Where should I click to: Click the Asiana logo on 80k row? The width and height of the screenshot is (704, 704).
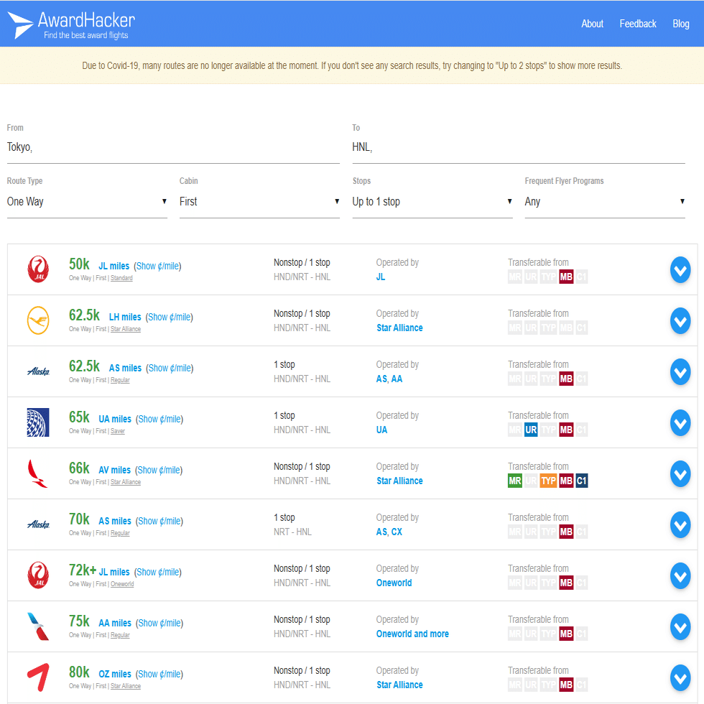tap(38, 677)
